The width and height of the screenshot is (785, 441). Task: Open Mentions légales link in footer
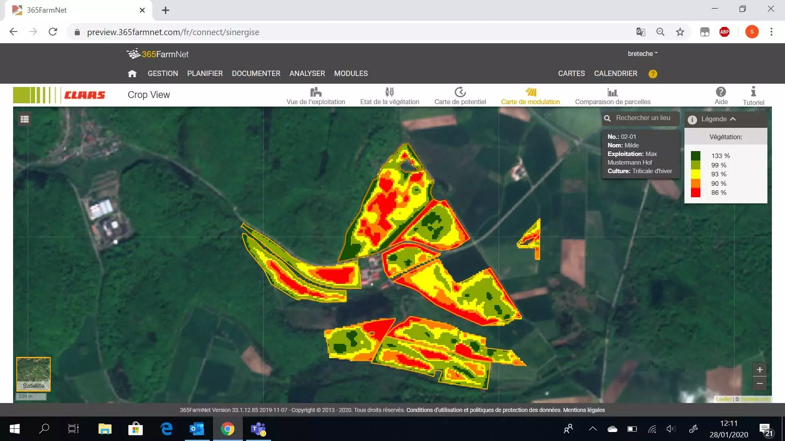[x=584, y=410]
